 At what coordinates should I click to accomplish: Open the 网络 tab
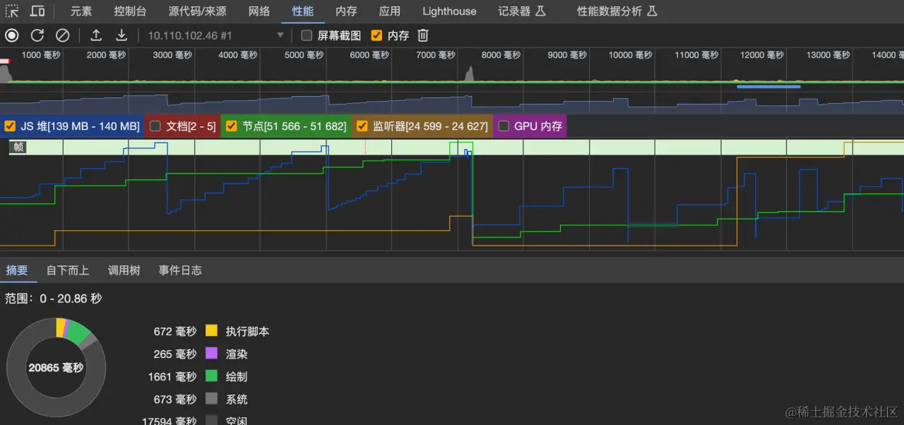(x=259, y=11)
